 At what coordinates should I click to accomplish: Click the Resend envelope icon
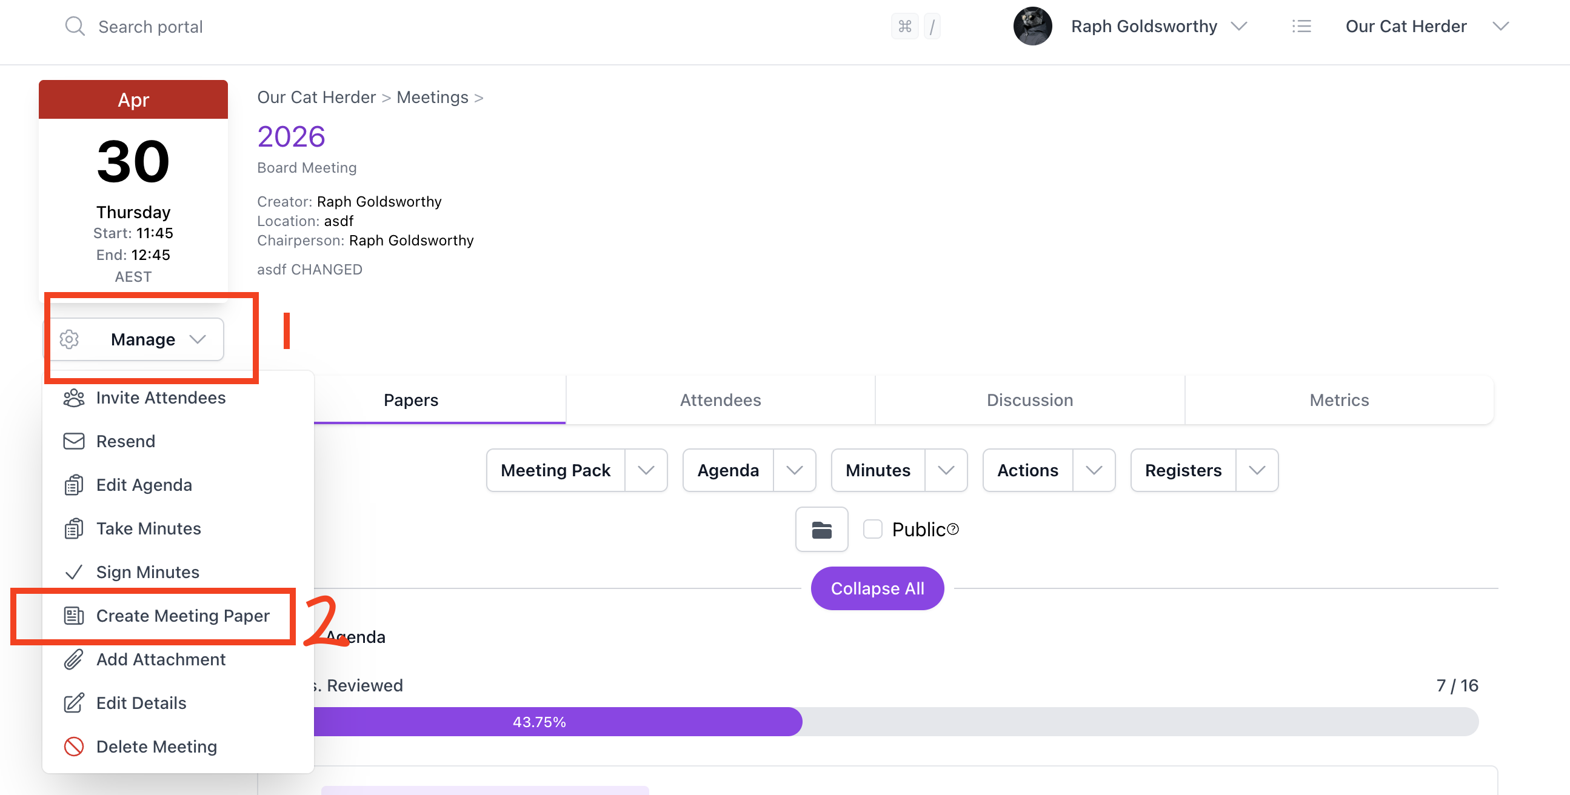point(74,441)
